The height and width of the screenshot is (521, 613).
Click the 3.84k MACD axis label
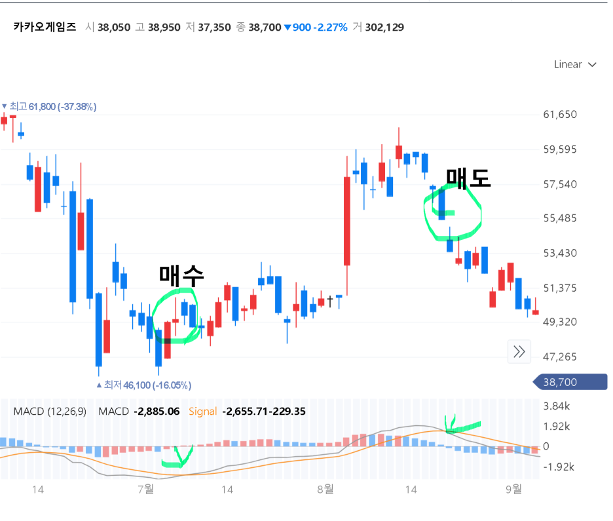coord(556,406)
